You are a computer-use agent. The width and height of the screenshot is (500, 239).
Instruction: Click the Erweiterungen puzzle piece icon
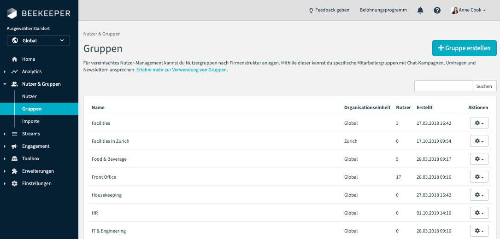pyautogui.click(x=14, y=171)
